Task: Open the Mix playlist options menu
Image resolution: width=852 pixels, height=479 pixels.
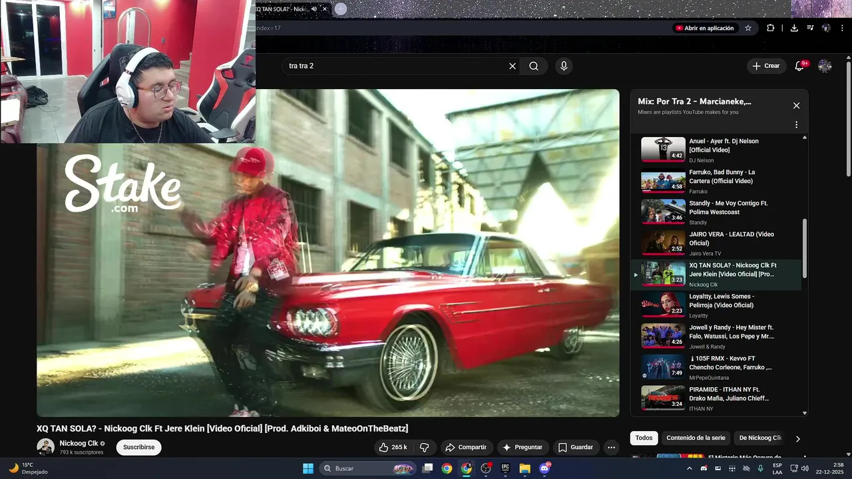Action: coord(796,124)
